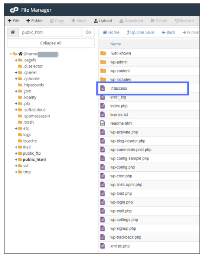Click the cPanel logo icon

click(14, 10)
